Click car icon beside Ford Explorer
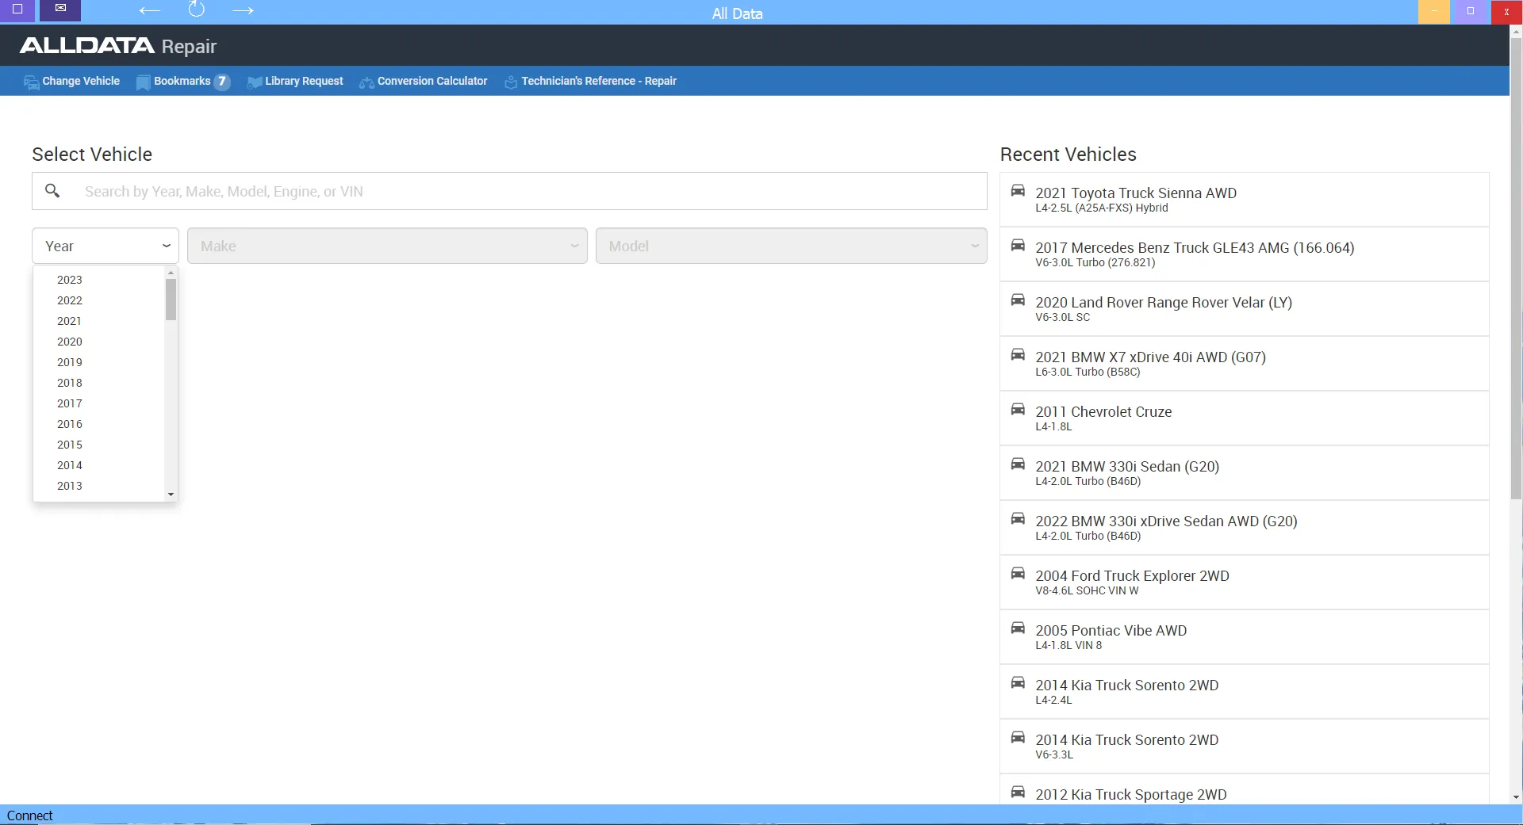 click(1018, 573)
